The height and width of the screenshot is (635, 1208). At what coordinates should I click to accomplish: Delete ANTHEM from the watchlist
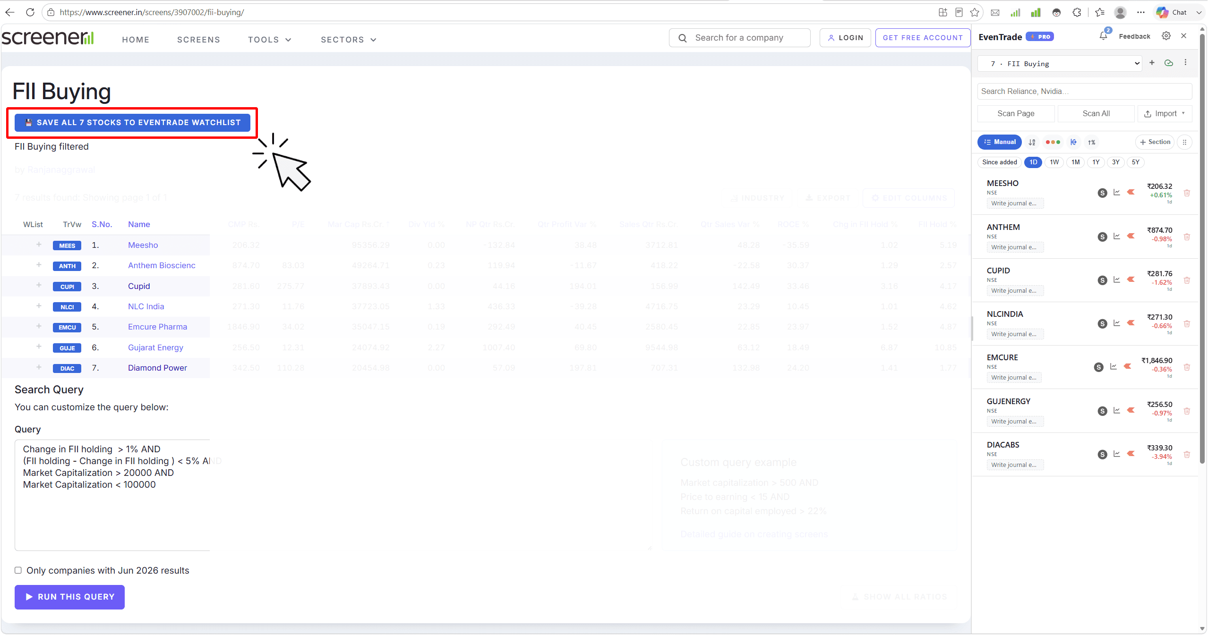[1187, 237]
